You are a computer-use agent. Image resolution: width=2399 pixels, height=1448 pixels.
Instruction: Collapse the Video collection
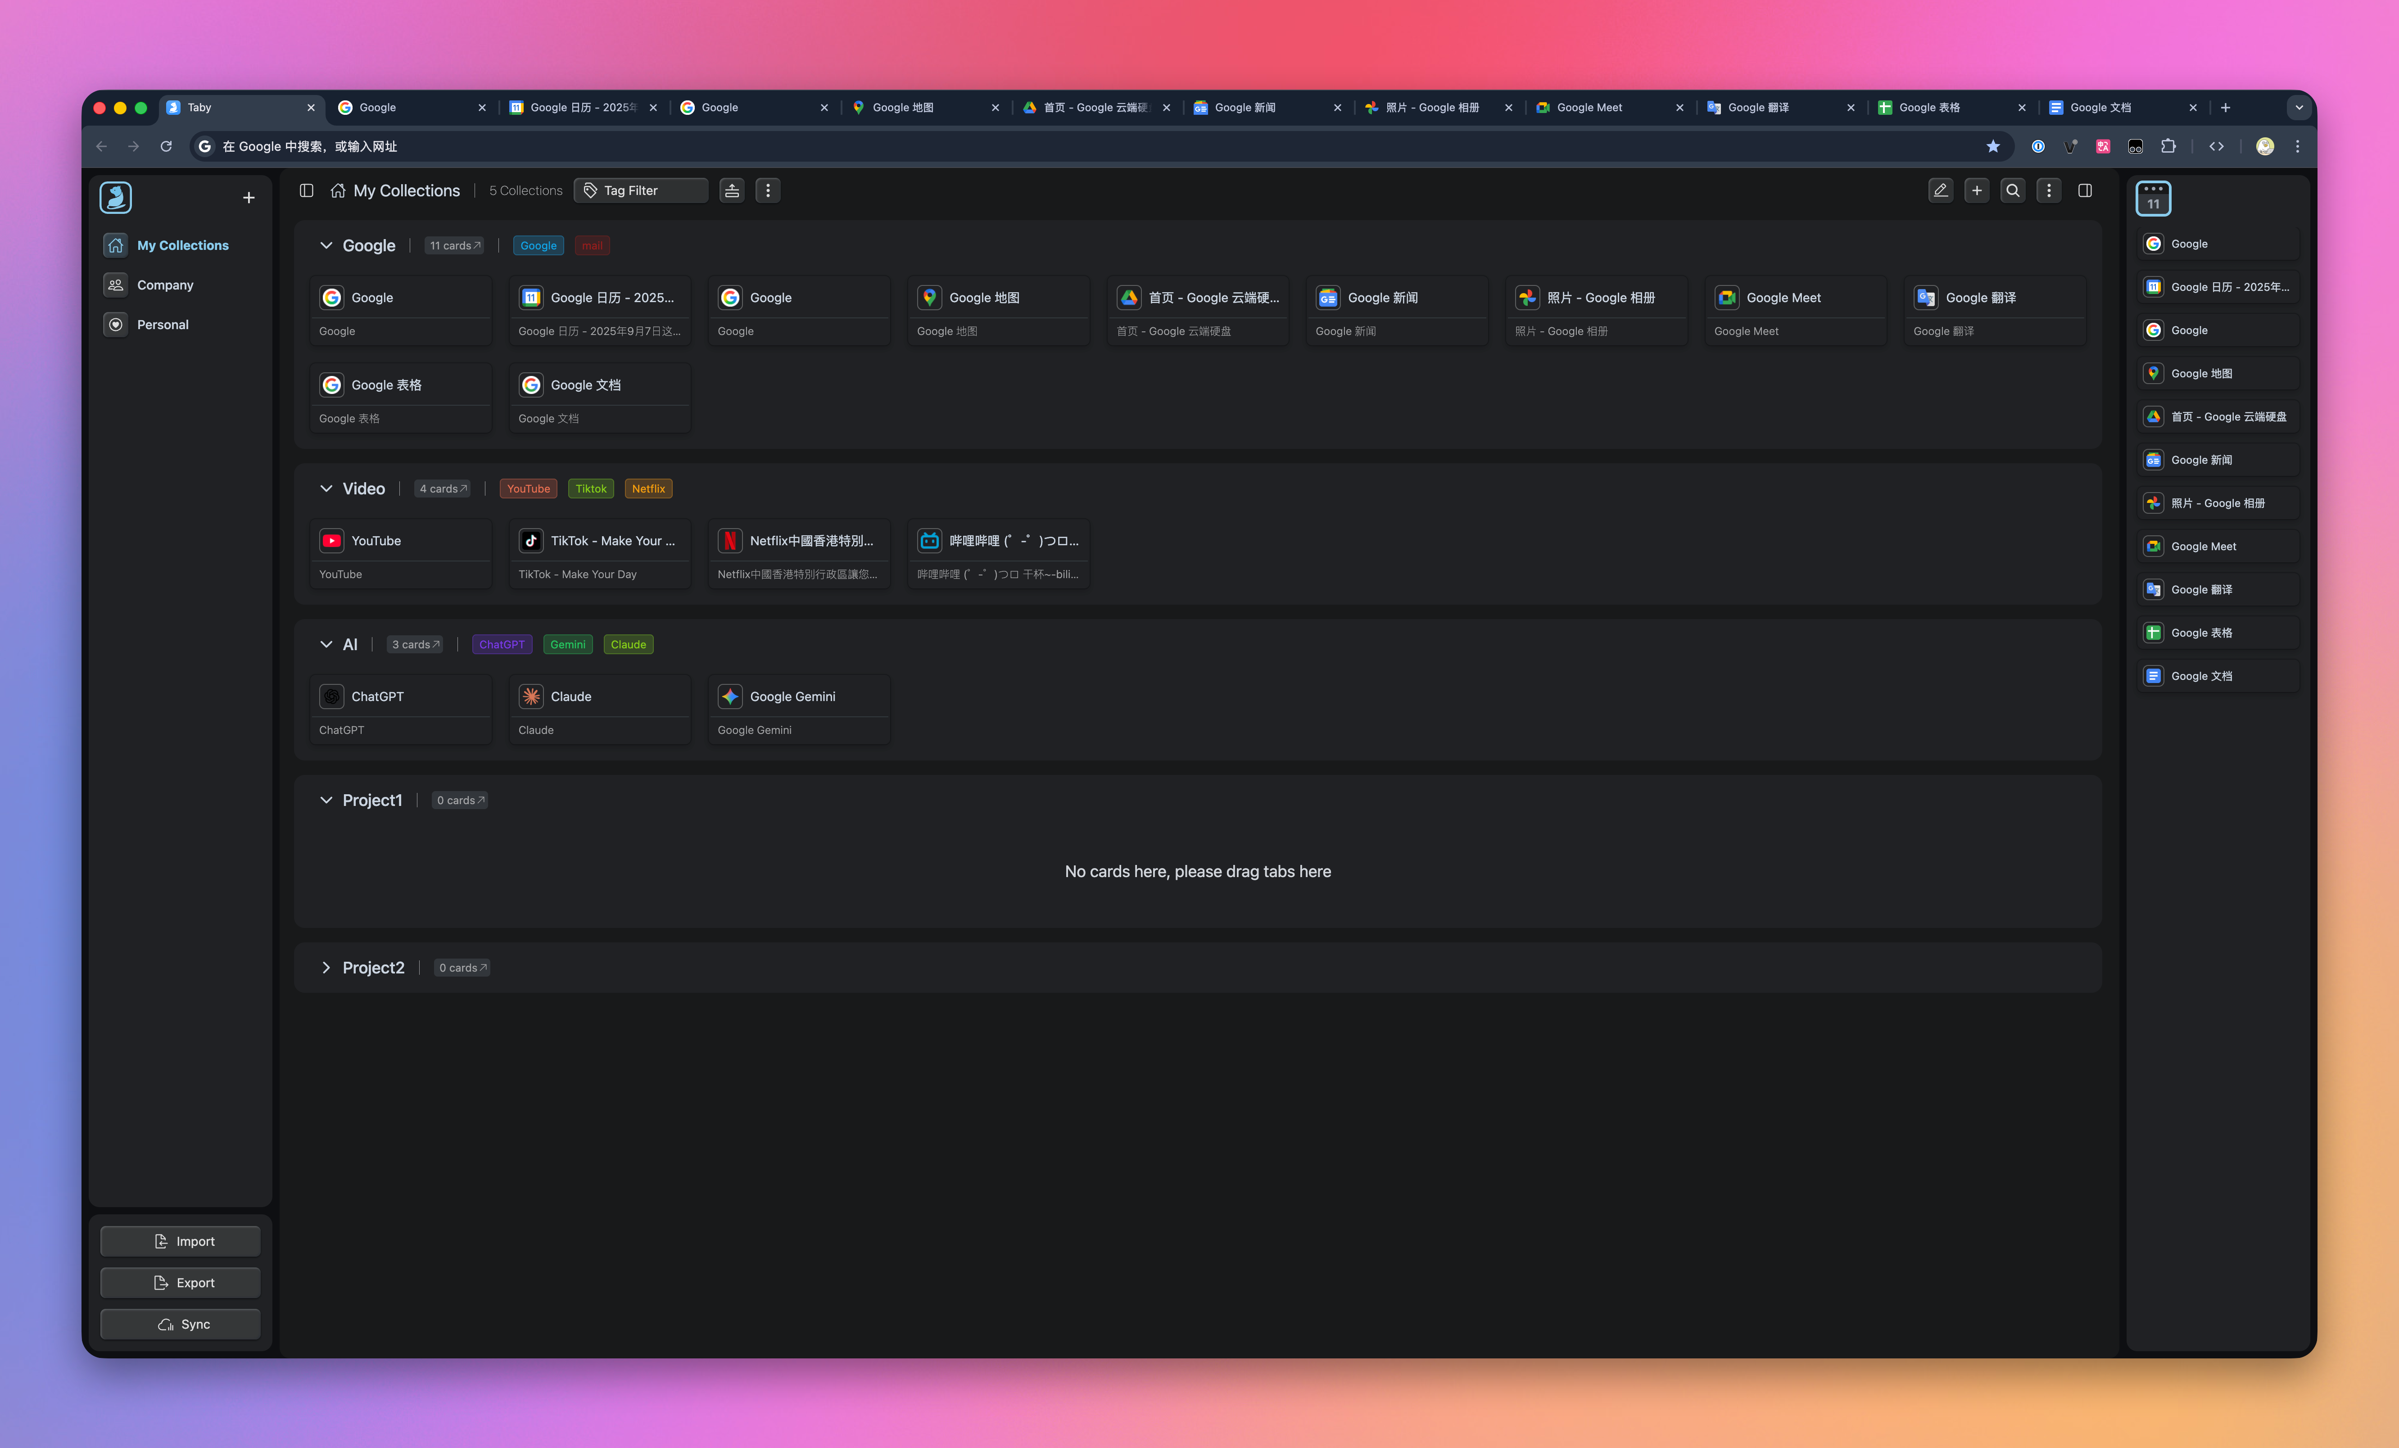[326, 489]
